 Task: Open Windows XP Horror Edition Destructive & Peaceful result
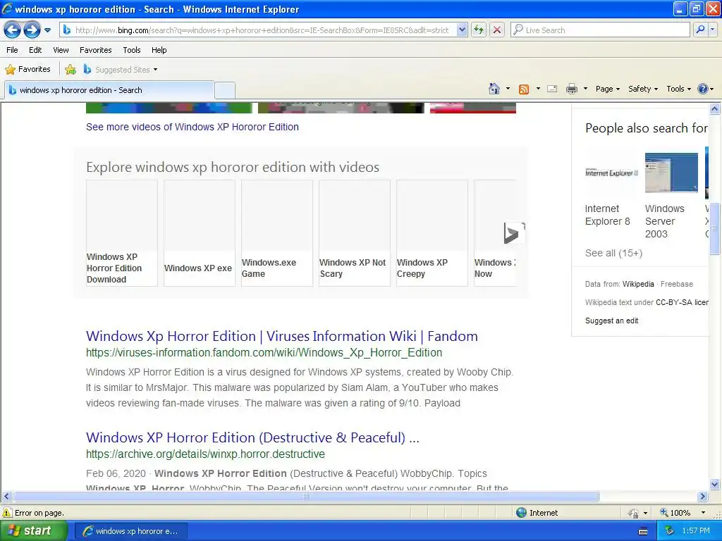point(252,437)
